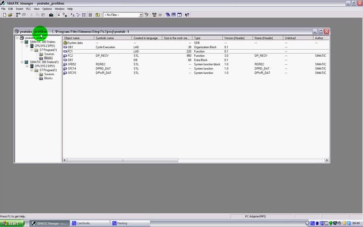Select the System data folder icon
Viewport: 363px width, 227px height.
point(65,43)
